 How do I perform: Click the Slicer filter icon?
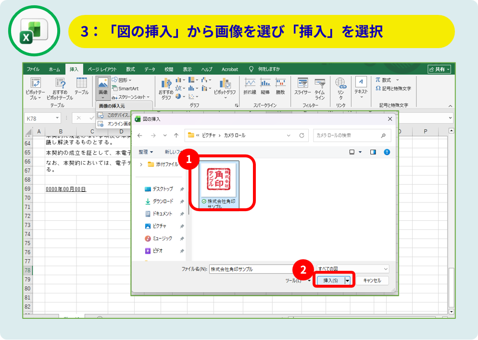pyautogui.click(x=302, y=84)
